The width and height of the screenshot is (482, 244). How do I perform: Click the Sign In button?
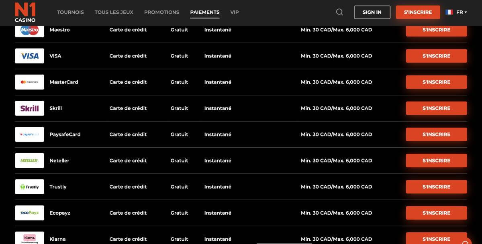(372, 12)
